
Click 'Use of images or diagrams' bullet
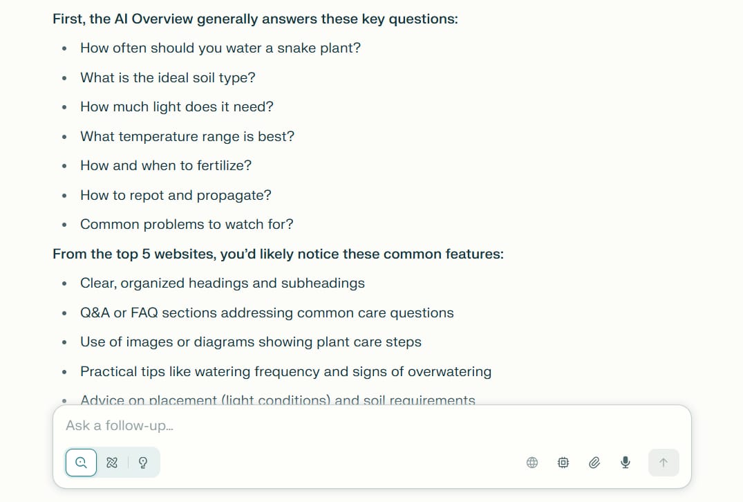251,342
